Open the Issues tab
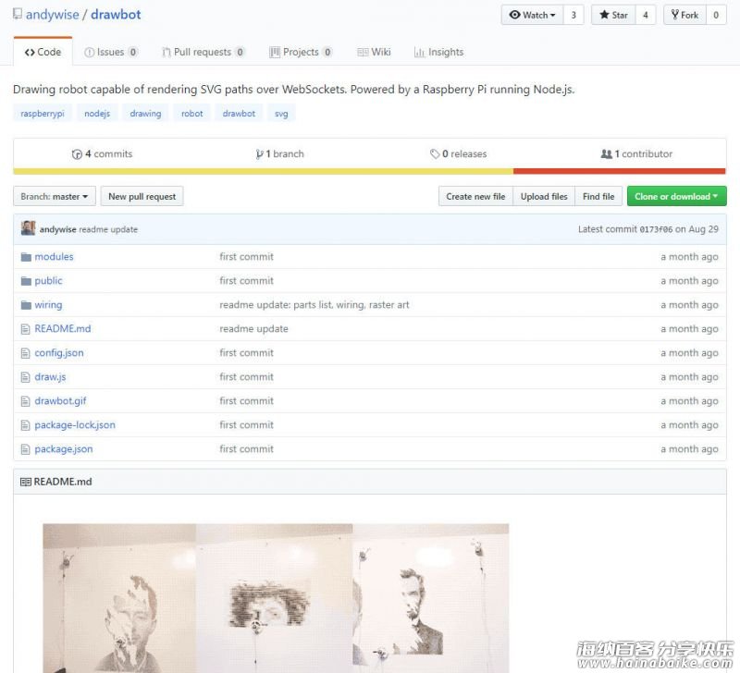Screen dimensions: 740x673 coord(111,52)
